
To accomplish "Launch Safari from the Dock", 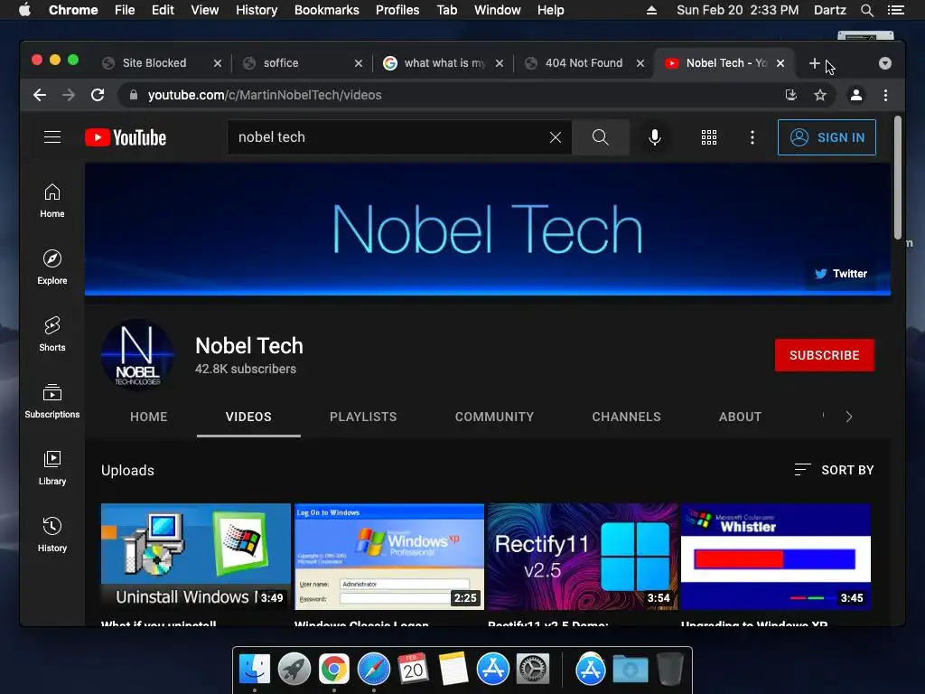I will coord(373,670).
